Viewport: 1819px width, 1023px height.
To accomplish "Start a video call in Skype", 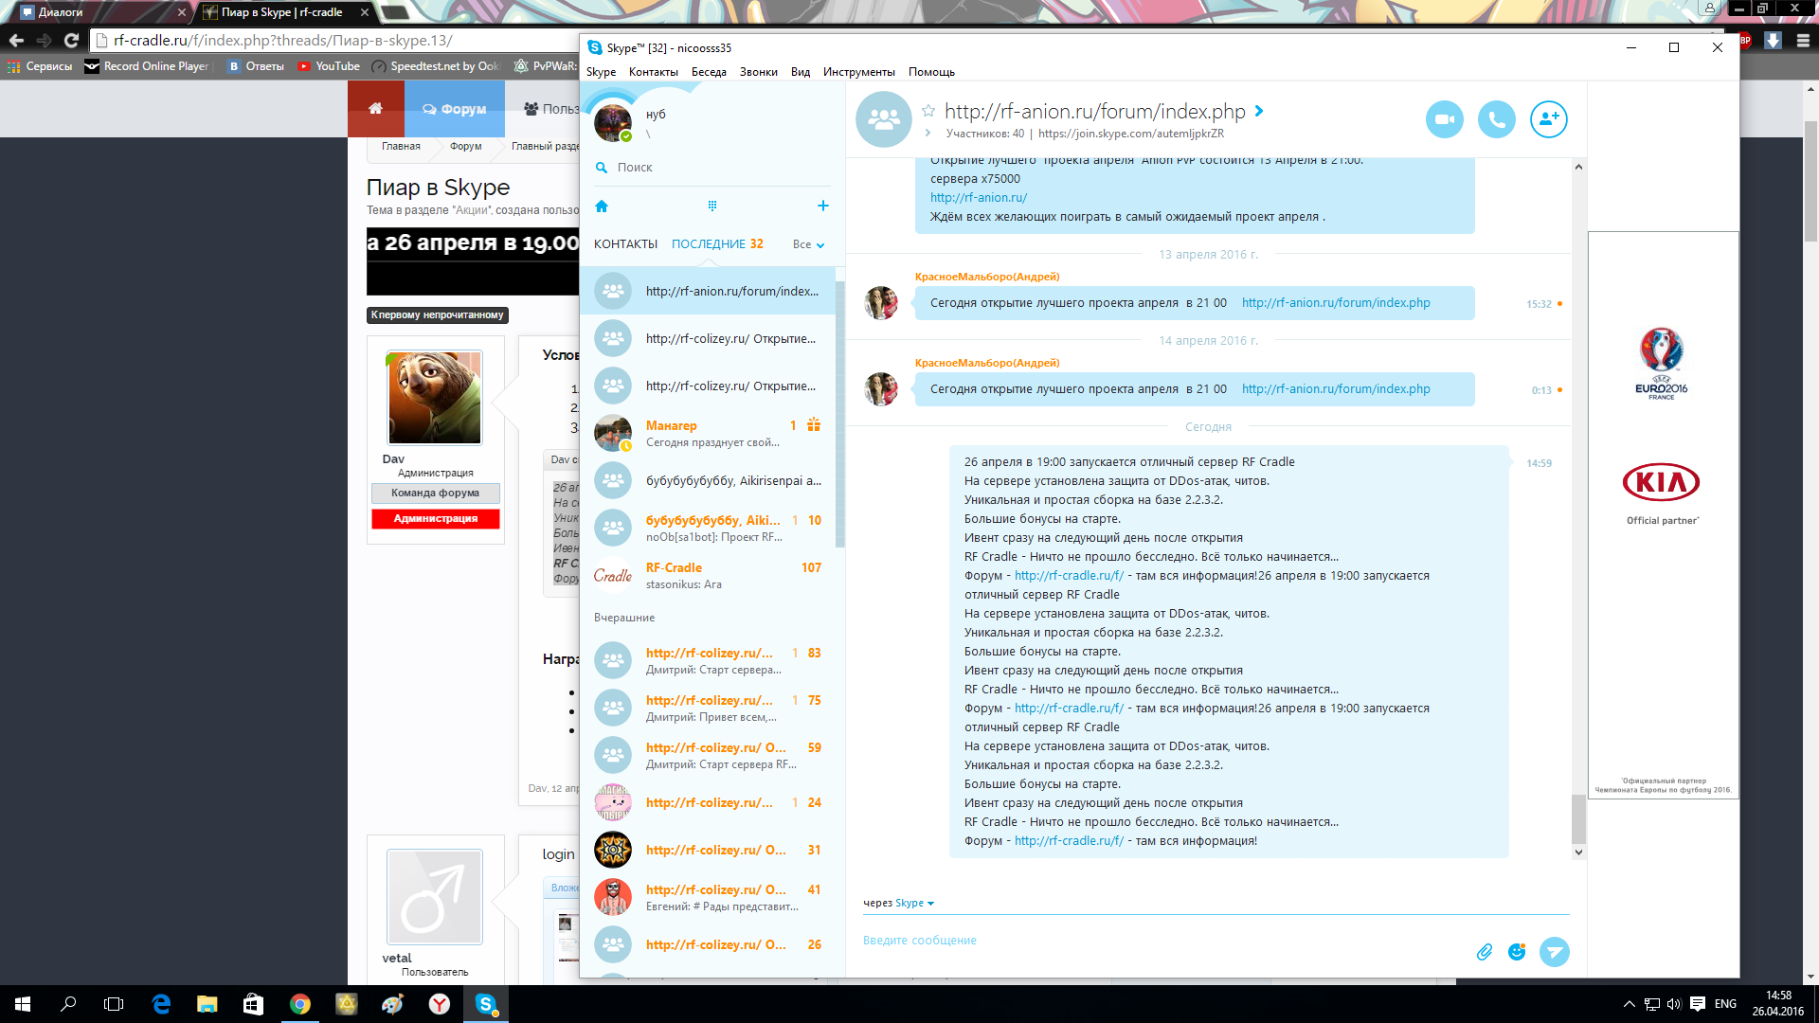I will [1444, 119].
